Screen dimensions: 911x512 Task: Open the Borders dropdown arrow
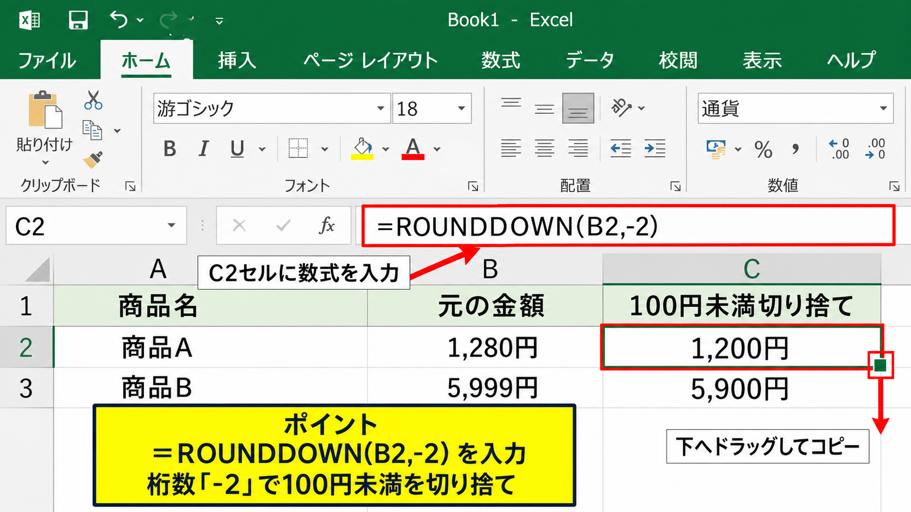(x=325, y=149)
